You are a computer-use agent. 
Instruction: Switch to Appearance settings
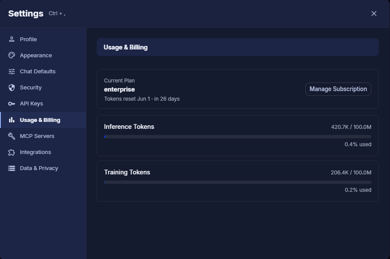tap(43, 55)
